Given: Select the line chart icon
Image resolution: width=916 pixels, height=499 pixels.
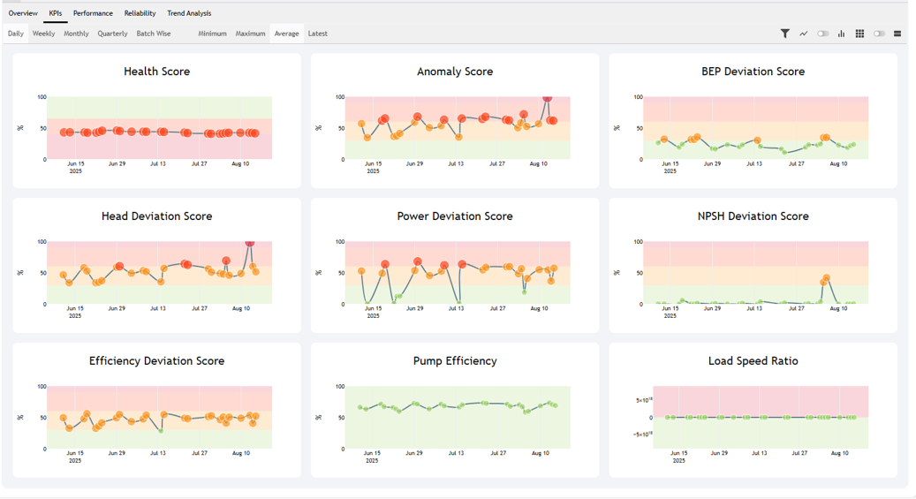Looking at the screenshot, I should tap(804, 34).
